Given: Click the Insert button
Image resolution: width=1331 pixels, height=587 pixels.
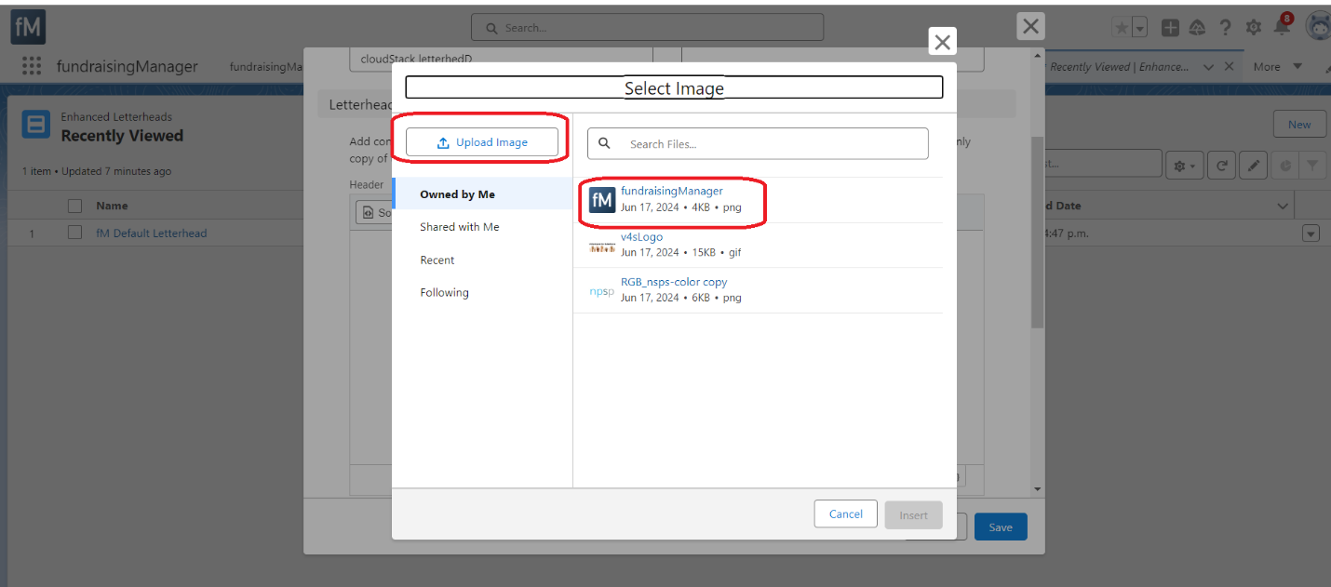Looking at the screenshot, I should [x=913, y=515].
